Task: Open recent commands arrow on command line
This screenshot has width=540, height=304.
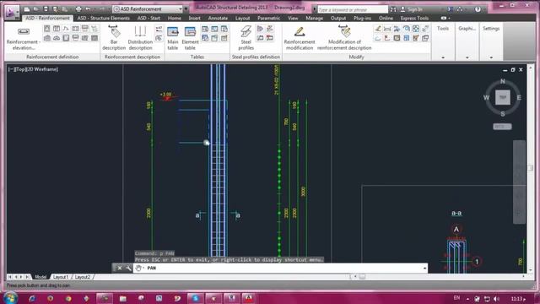Action: point(424,268)
